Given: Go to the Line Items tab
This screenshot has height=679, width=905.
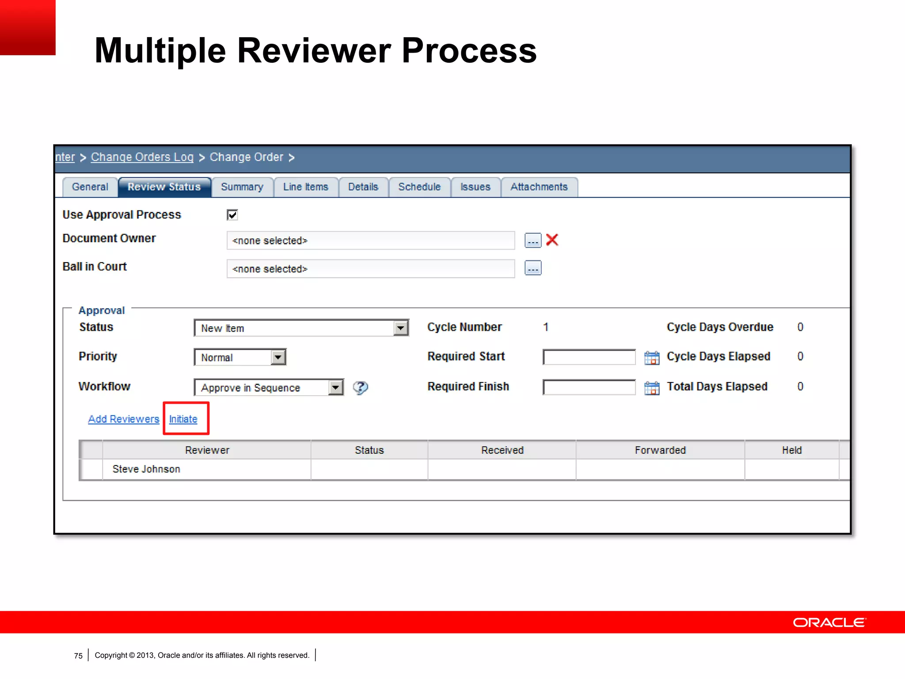Looking at the screenshot, I should [x=306, y=187].
